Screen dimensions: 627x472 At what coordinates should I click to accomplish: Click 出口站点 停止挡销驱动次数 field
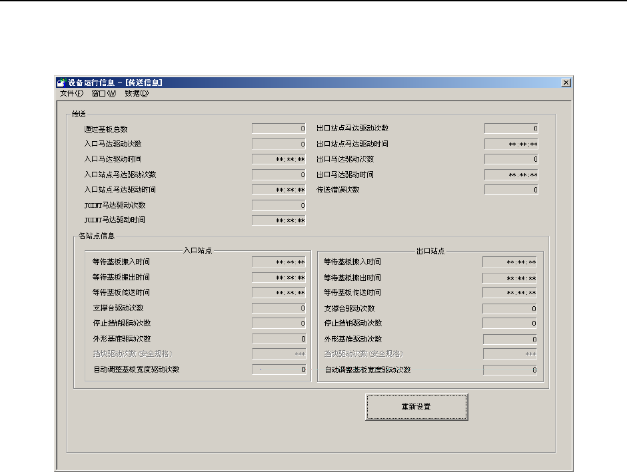pyautogui.click(x=510, y=324)
